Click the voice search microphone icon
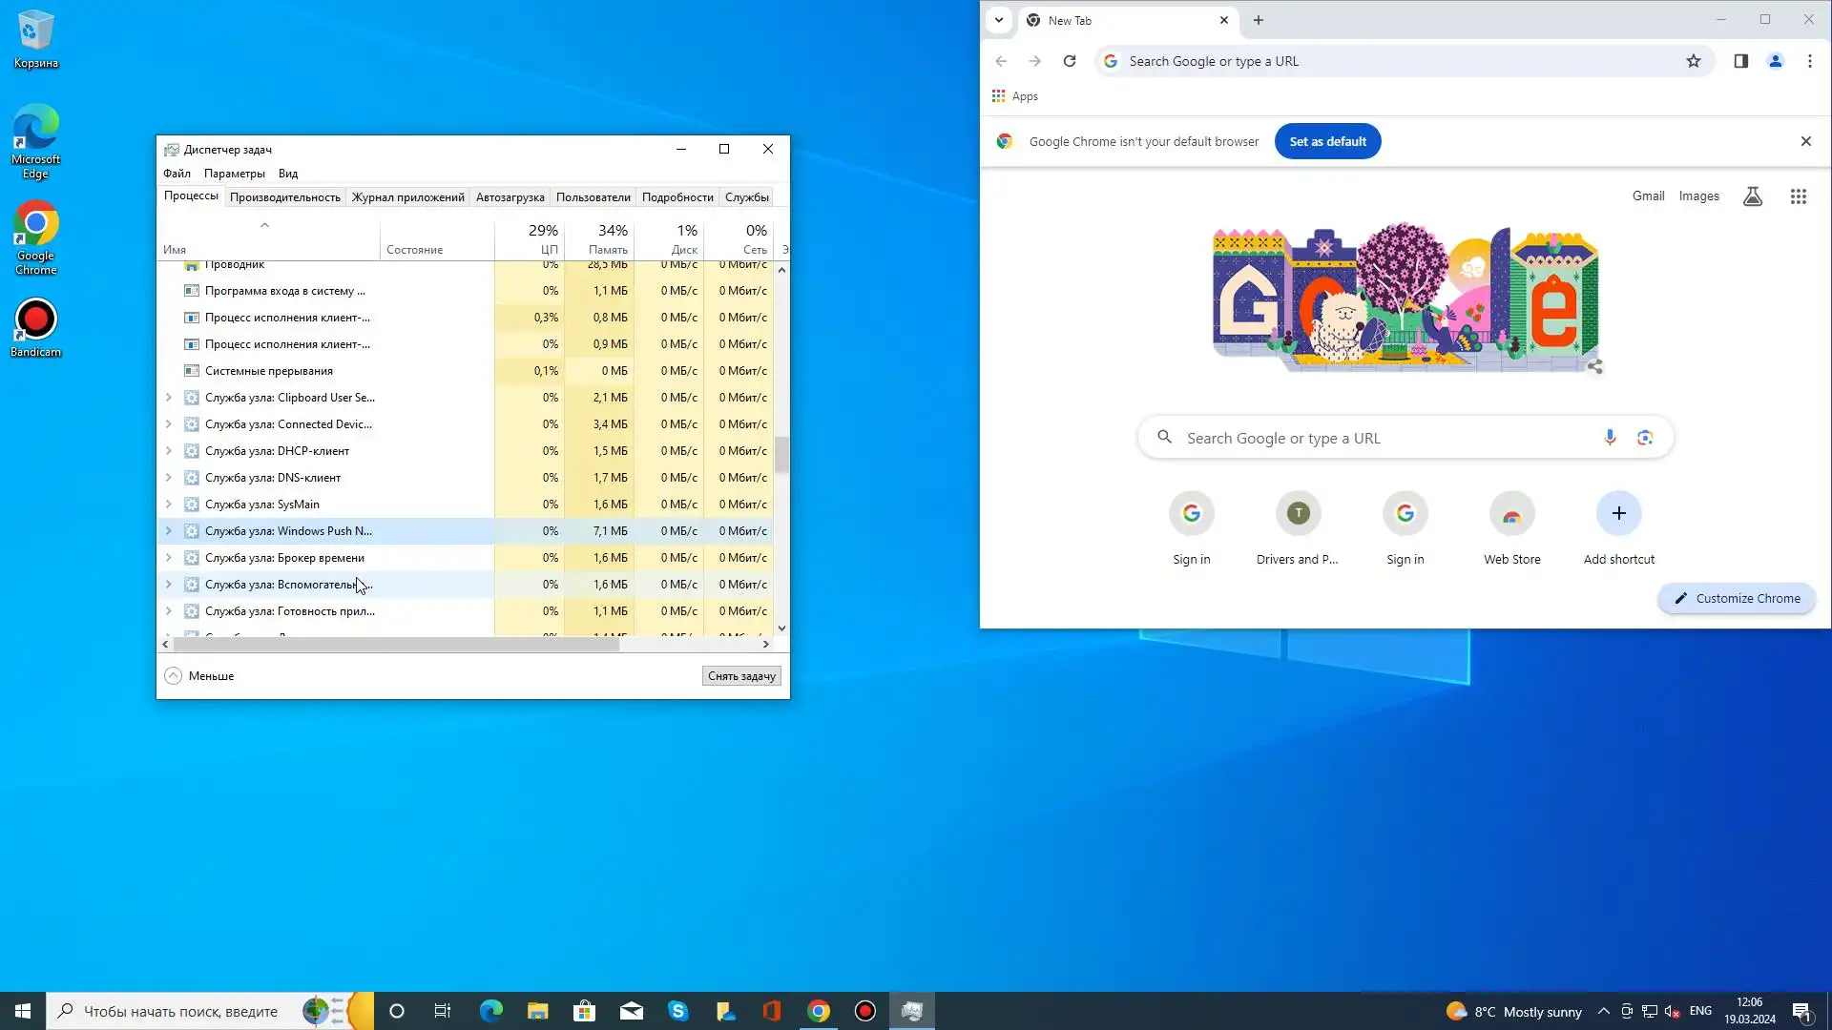Screen dimensions: 1832x1030 coord(1610,438)
